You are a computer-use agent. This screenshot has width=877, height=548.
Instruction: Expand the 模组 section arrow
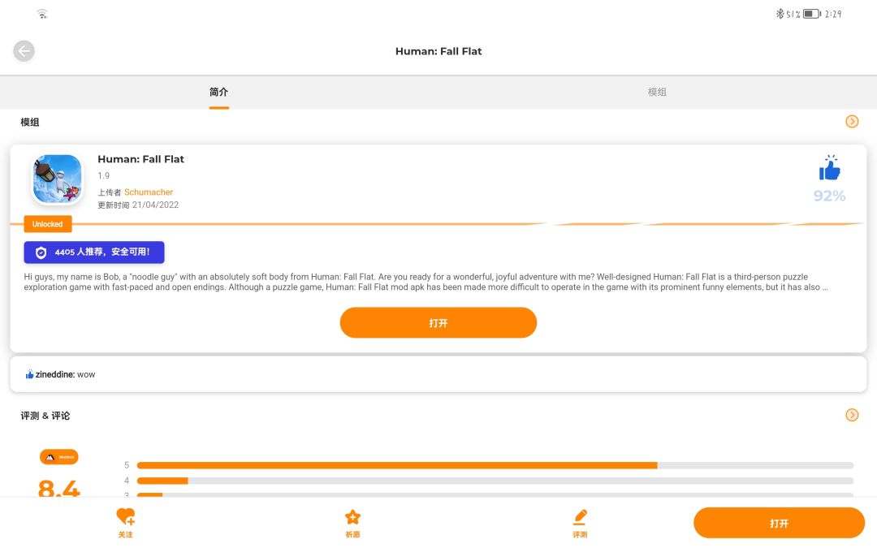(852, 121)
